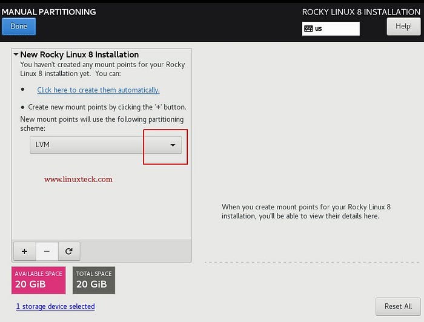Click the MANUAL PARTITIONING title
Image resolution: width=424 pixels, height=322 pixels.
(48, 12)
